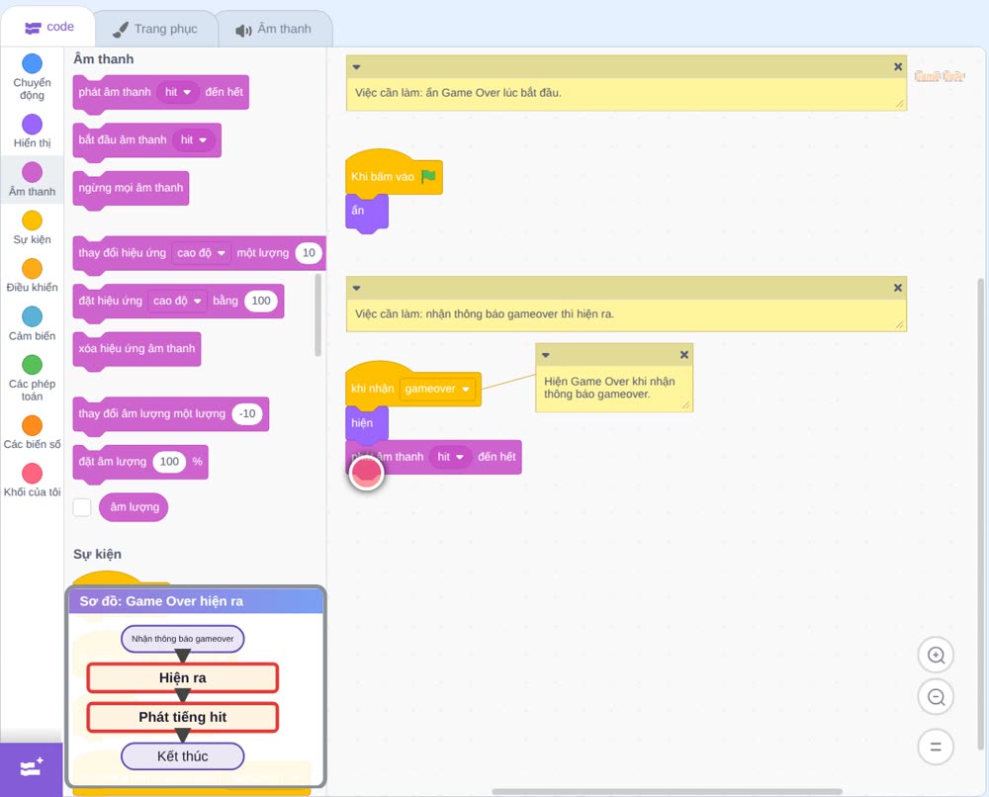Select the Điều khiển category circle
The width and height of the screenshot is (989, 797).
pyautogui.click(x=33, y=269)
